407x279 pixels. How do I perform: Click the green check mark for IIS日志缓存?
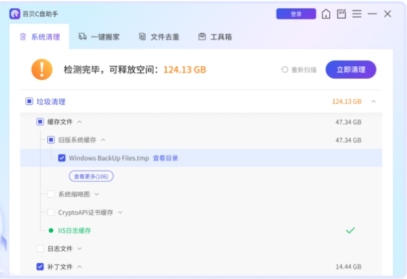coord(351,230)
